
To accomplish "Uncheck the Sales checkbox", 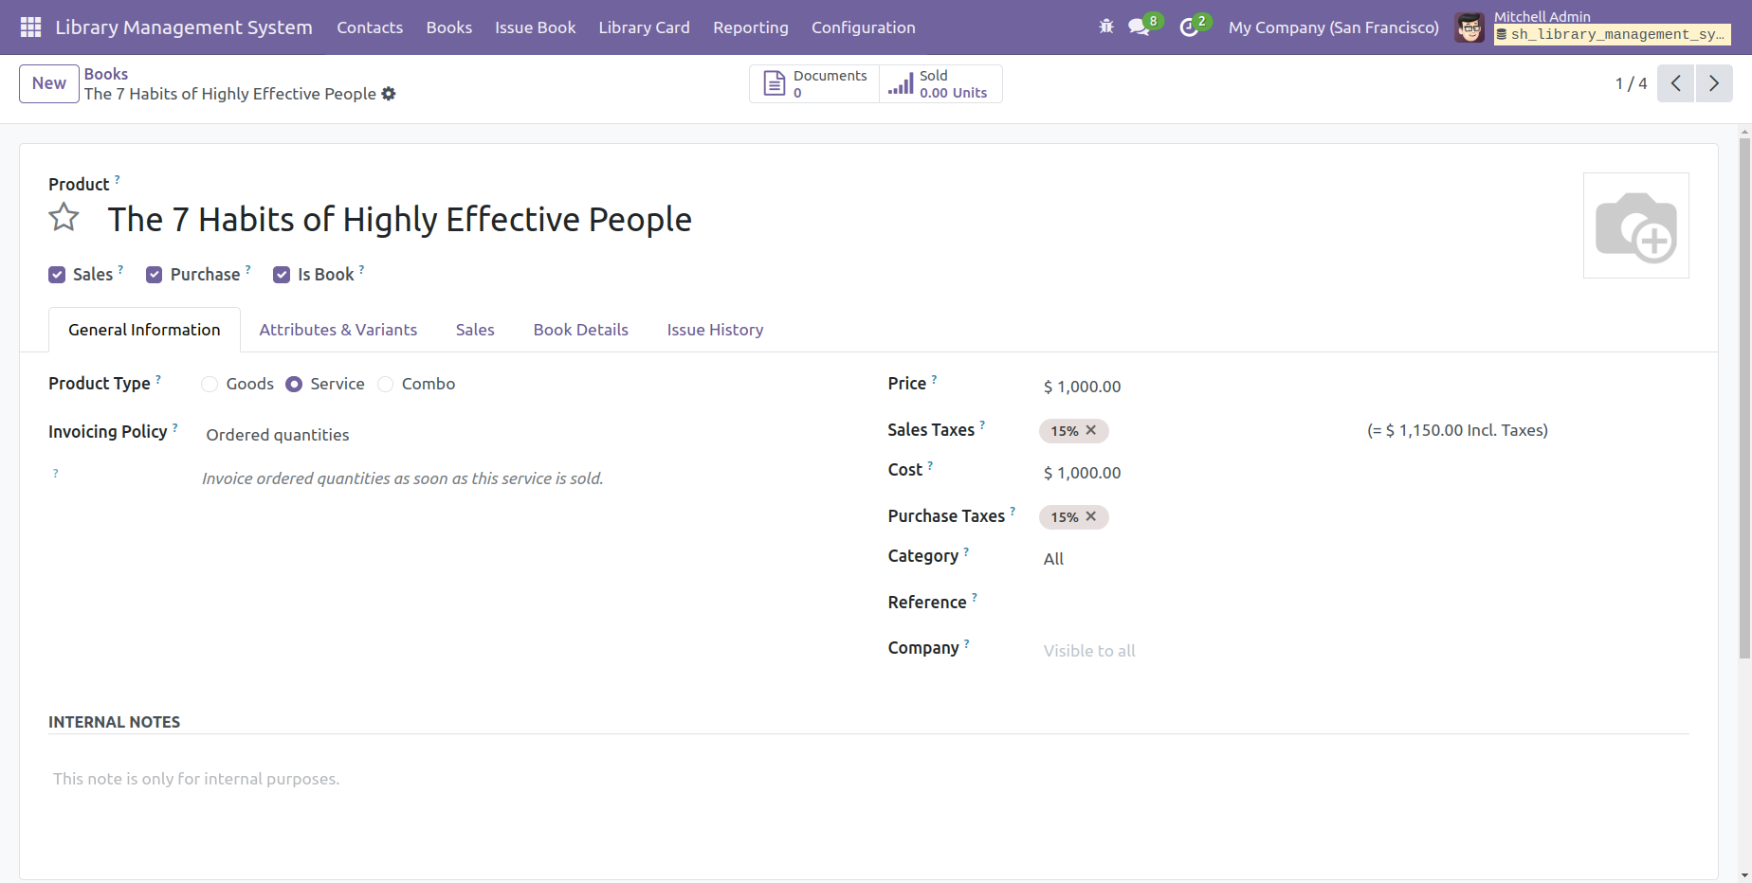I will (x=57, y=275).
